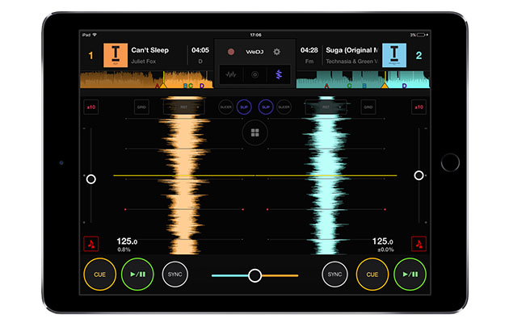Click the deck 2 GRID button

click(368, 107)
